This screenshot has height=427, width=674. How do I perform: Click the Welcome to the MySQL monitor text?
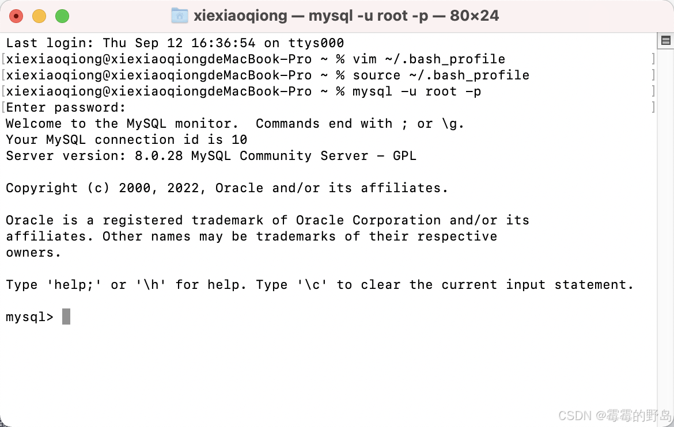click(115, 123)
